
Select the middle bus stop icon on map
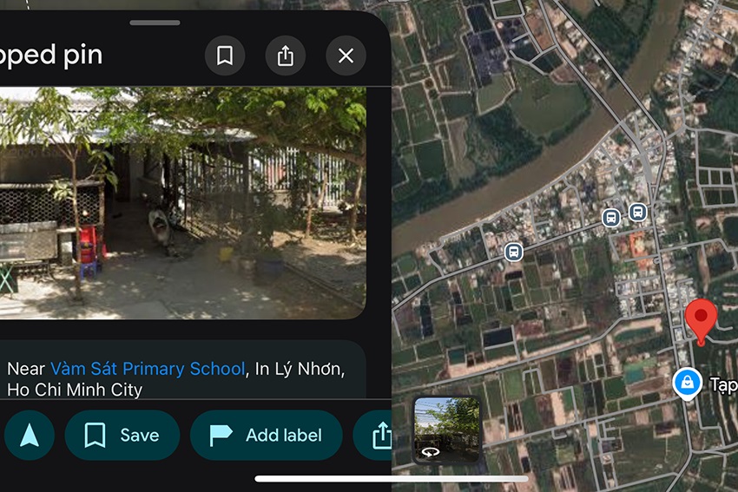coord(611,217)
